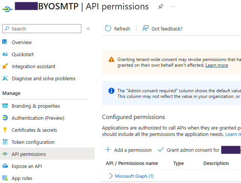Sort by API / Permissions name column
The height and width of the screenshot is (183, 241).
[132, 163]
